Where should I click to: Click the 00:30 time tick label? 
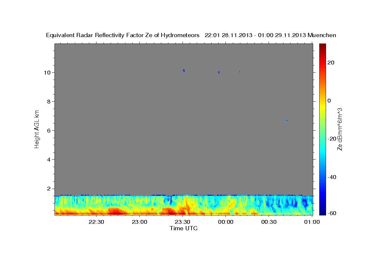tap(269, 222)
